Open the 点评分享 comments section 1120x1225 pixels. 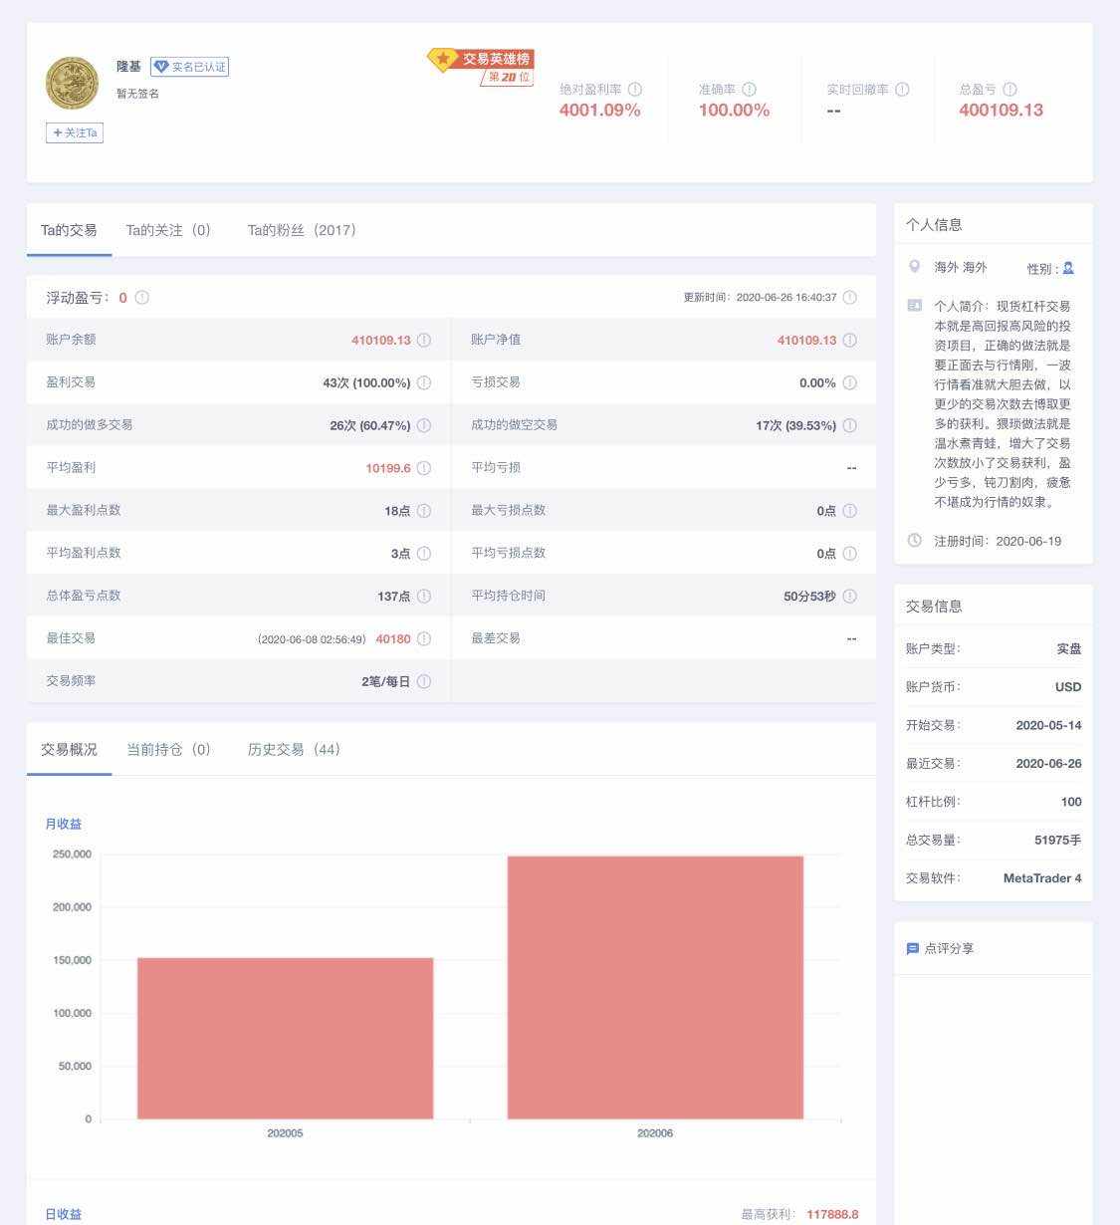click(x=949, y=949)
